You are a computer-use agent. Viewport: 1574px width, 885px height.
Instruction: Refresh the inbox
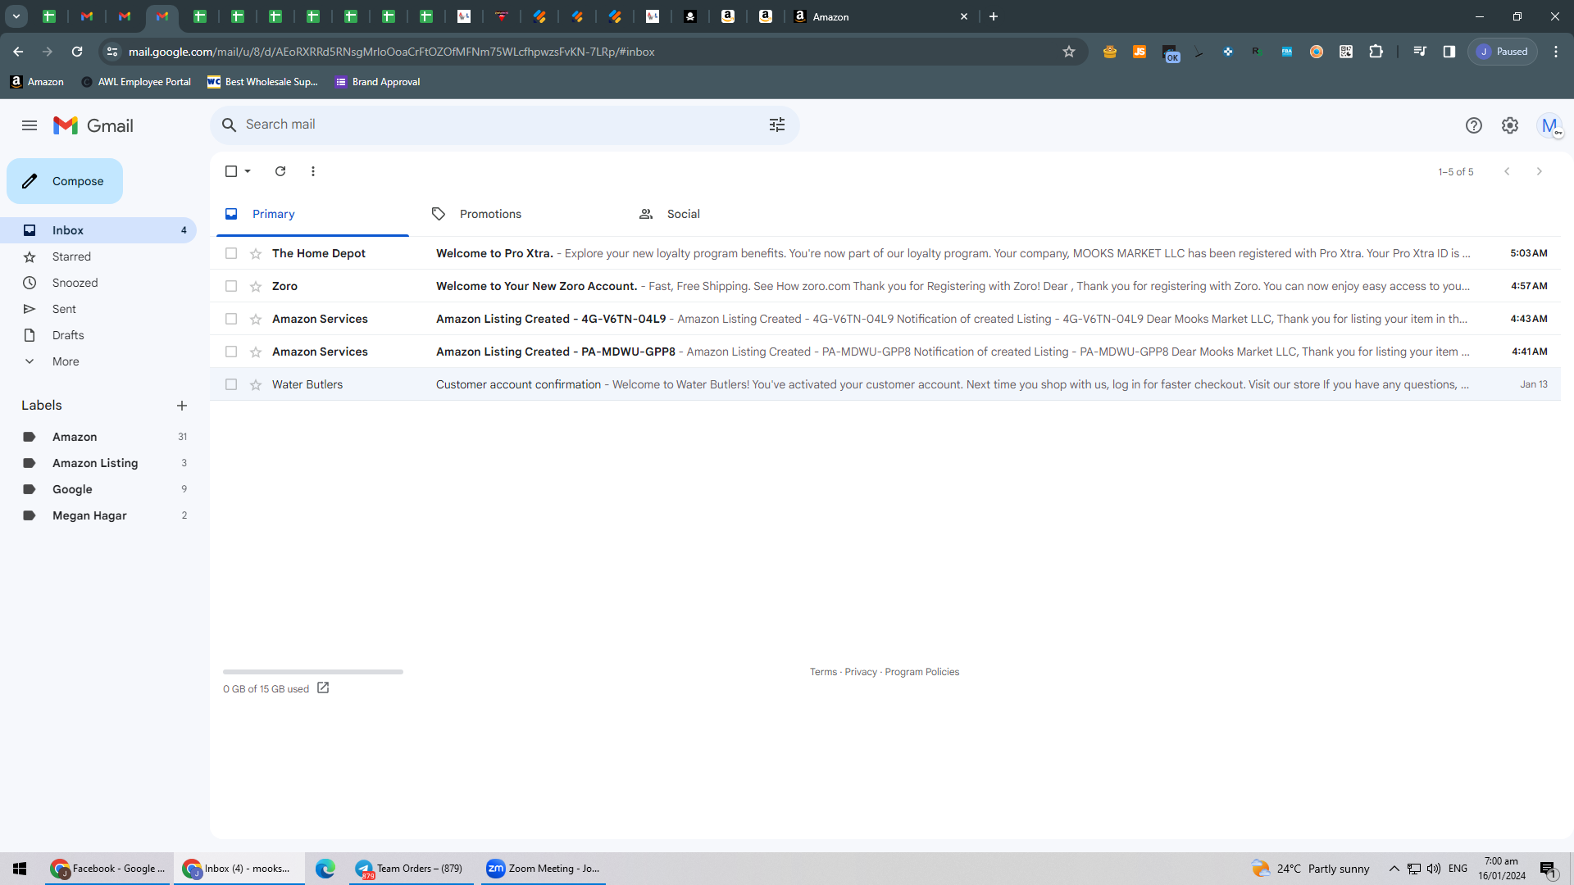[x=280, y=171]
